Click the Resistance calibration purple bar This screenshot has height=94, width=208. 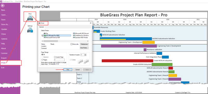pyautogui.click(x=145, y=50)
